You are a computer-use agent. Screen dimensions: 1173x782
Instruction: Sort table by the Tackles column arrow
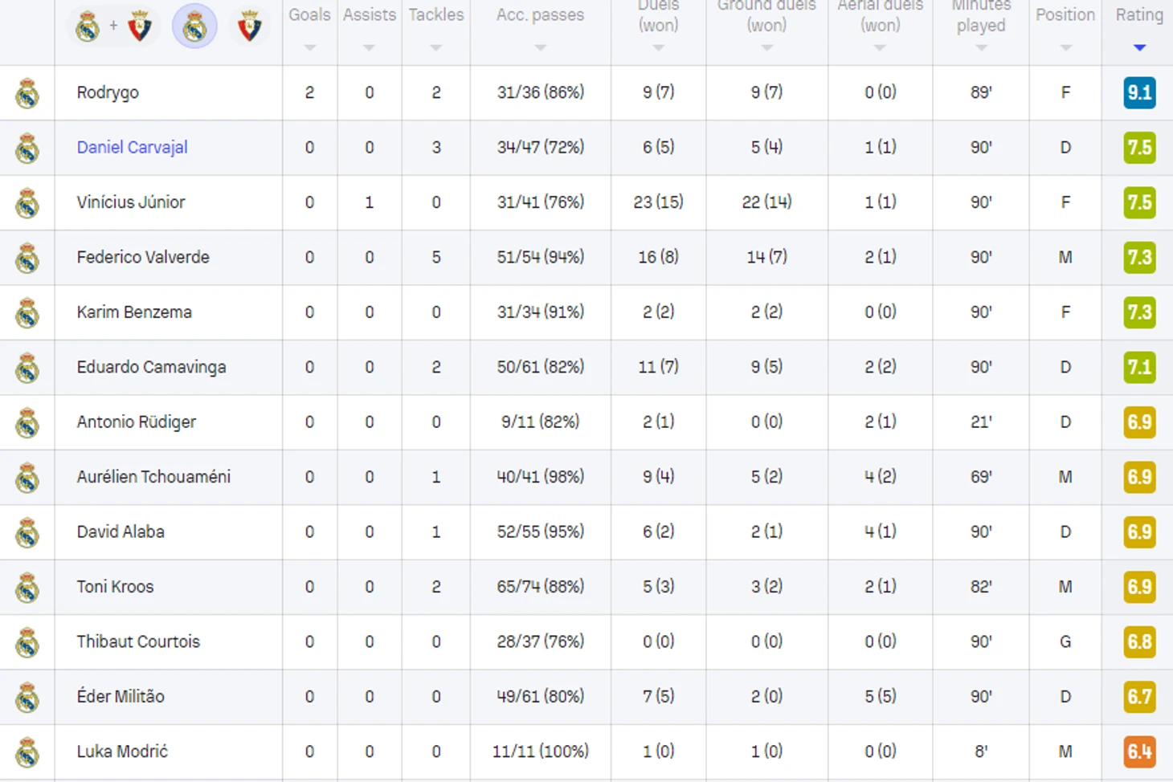pyautogui.click(x=435, y=48)
